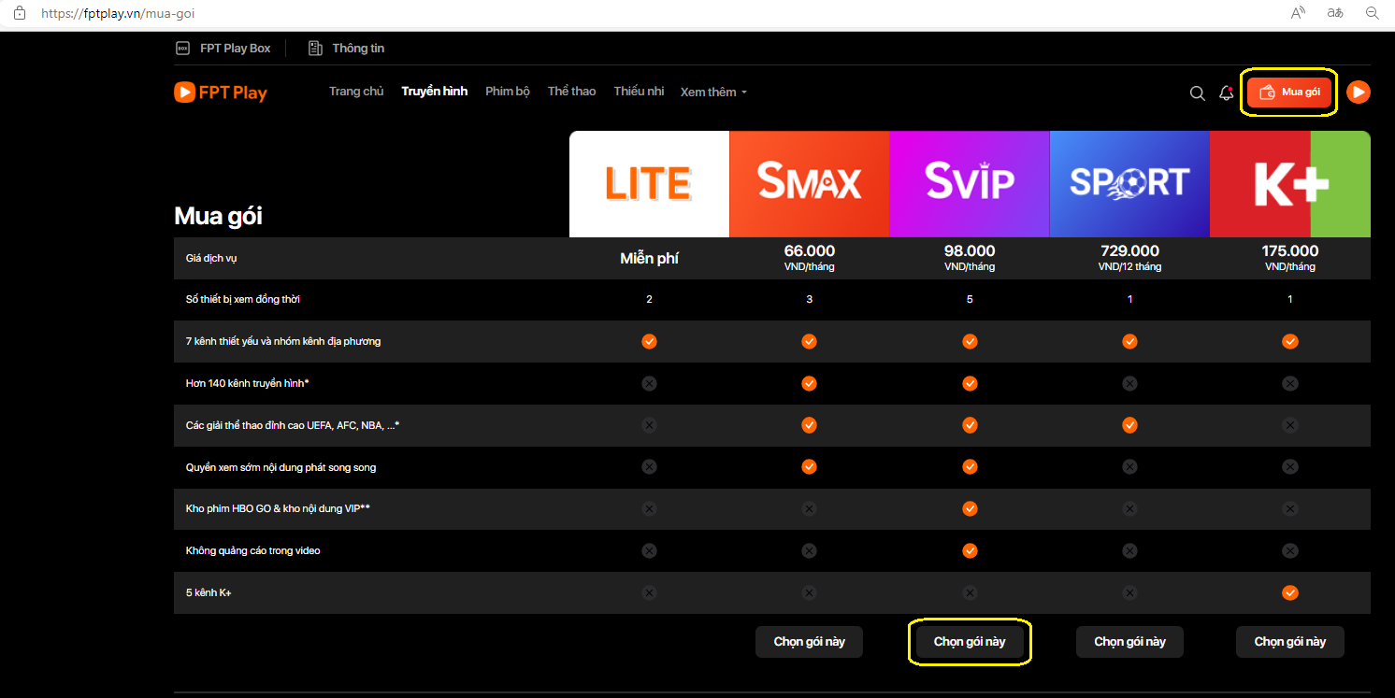Viewport: 1395px width, 698px height.
Task: Click SMAX checkmark in Hơn 140 kênh row
Action: click(x=809, y=383)
